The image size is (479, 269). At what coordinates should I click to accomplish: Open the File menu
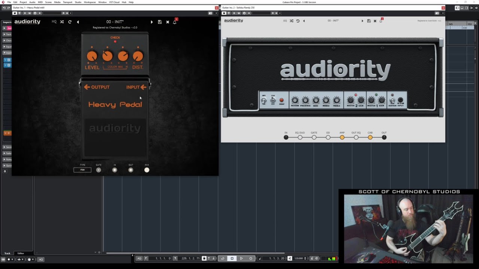pos(9,2)
